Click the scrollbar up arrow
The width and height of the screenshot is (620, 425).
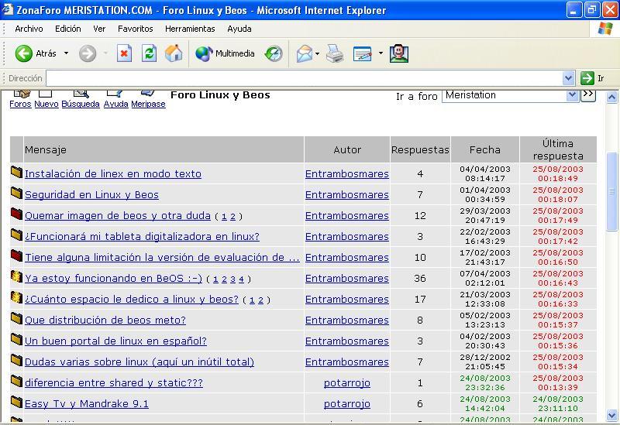[x=611, y=97]
